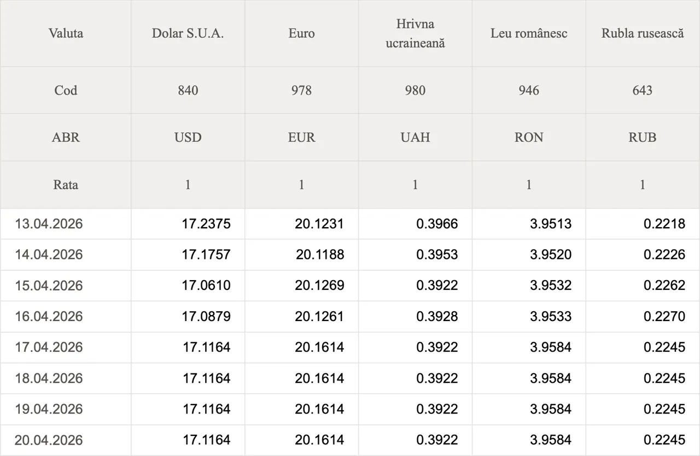Click RON rate 3.9532

tap(551, 286)
